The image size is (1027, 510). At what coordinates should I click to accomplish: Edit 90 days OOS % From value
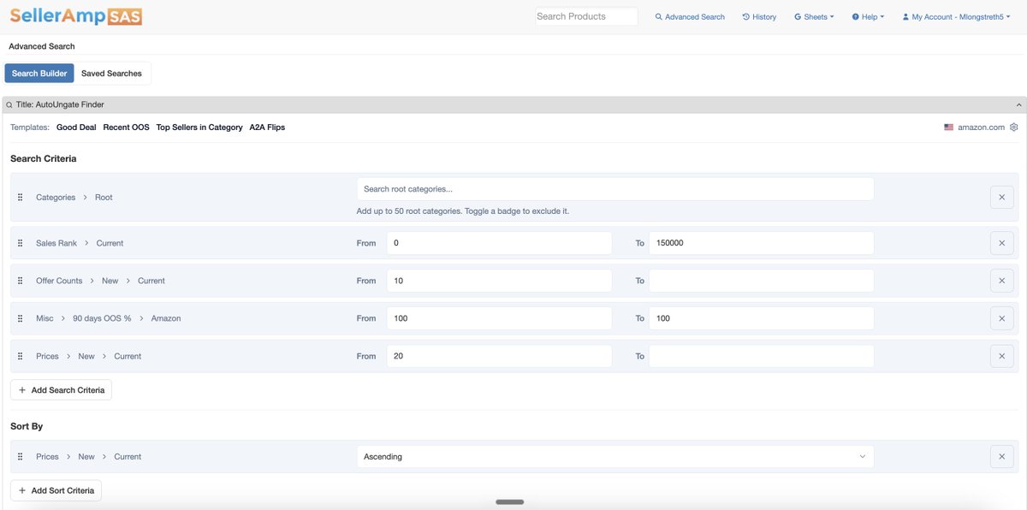pyautogui.click(x=499, y=318)
